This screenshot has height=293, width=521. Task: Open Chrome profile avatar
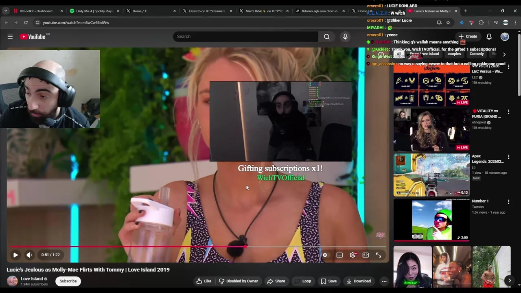tap(506, 23)
